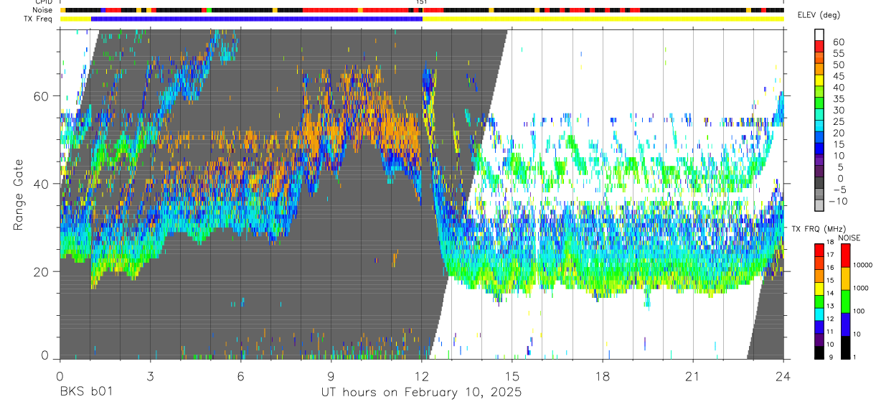Click the '6' tick label on the UT hours axis
881x407 pixels.
[240, 376]
